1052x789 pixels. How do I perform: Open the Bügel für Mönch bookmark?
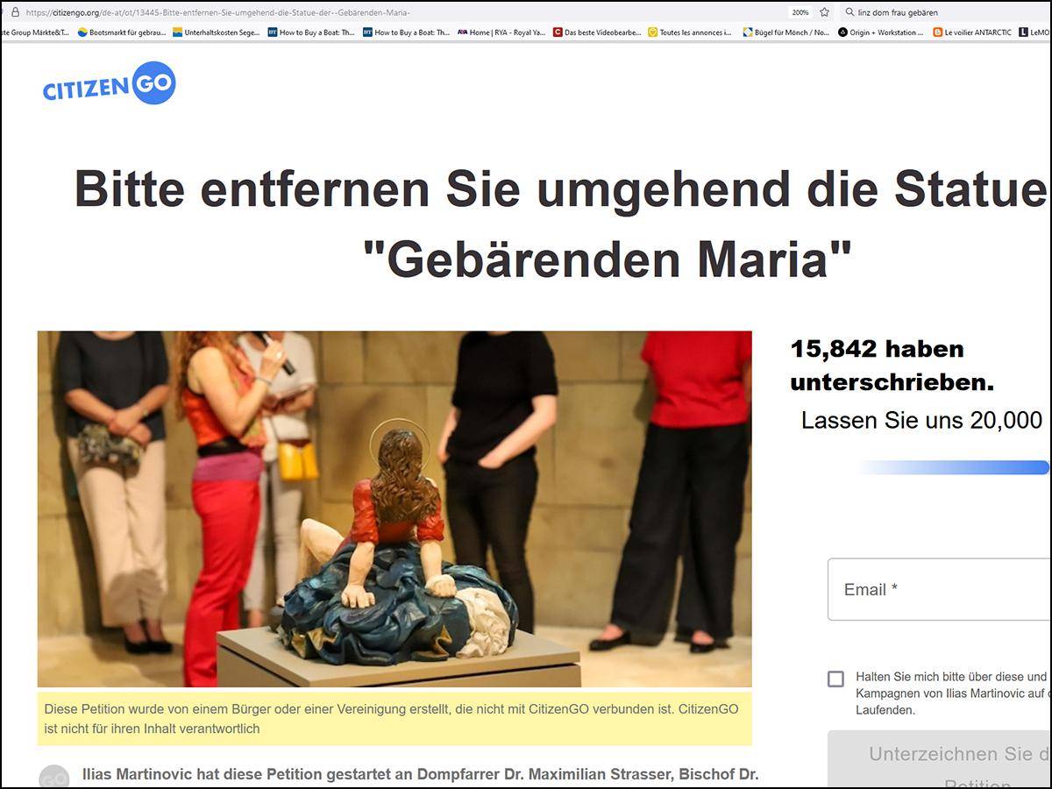pyautogui.click(x=786, y=32)
